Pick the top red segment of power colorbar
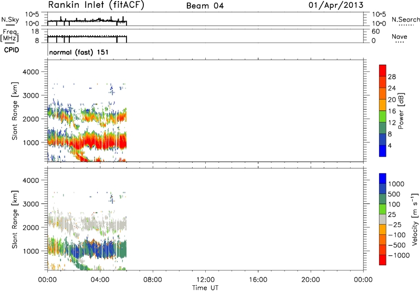The width and height of the screenshot is (420, 291). click(x=383, y=70)
